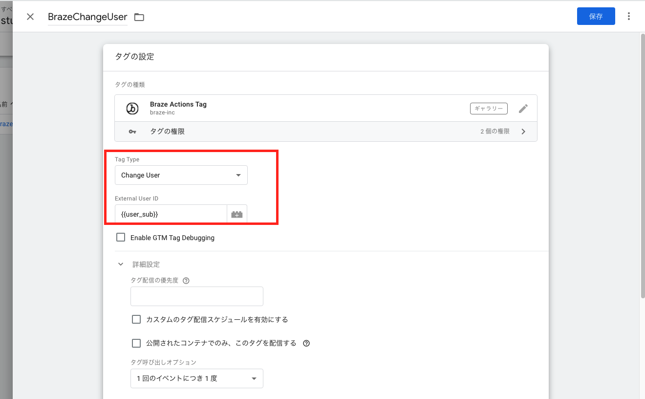Image resolution: width=645 pixels, height=399 pixels.
Task: Click the pencil icon to edit the tag type
Action: coord(523,108)
